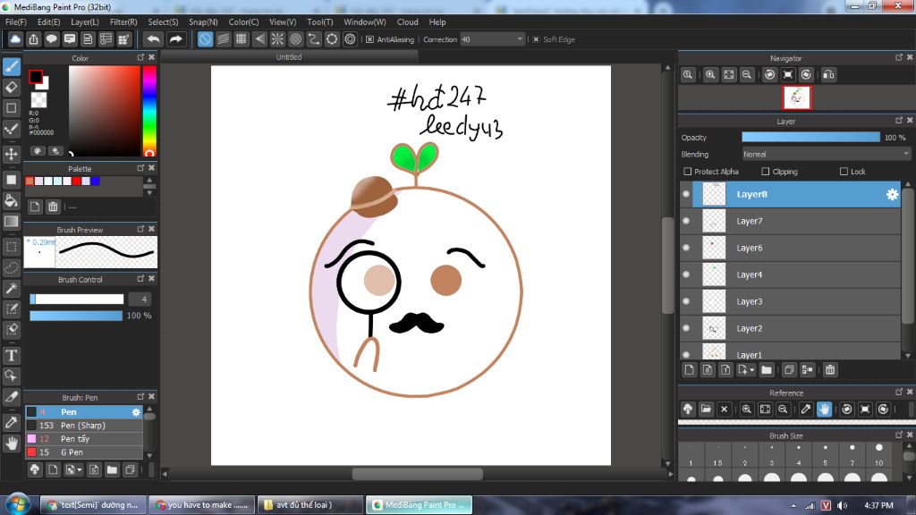The image size is (916, 515).
Task: Click the Undo arrow in the toolbar
Action: [x=154, y=39]
